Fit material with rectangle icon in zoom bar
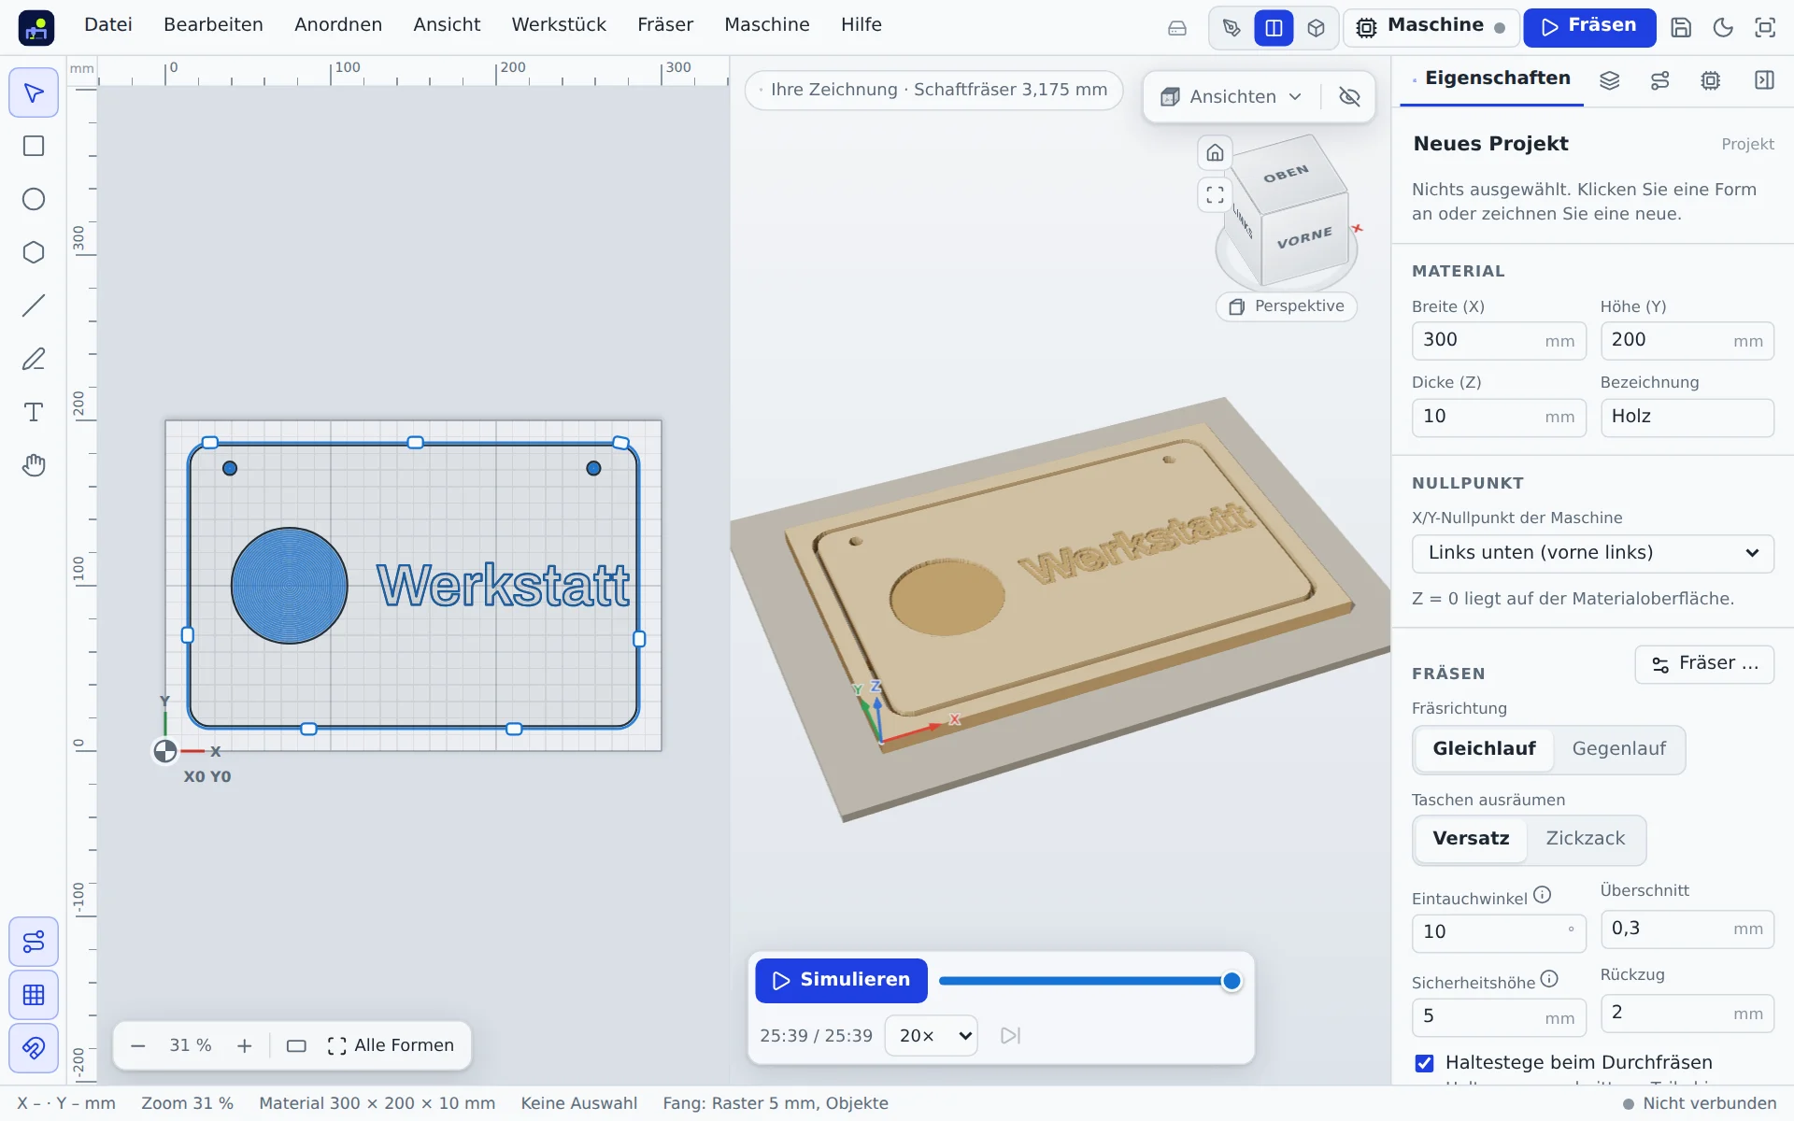The width and height of the screenshot is (1794, 1121). pyautogui.click(x=296, y=1045)
